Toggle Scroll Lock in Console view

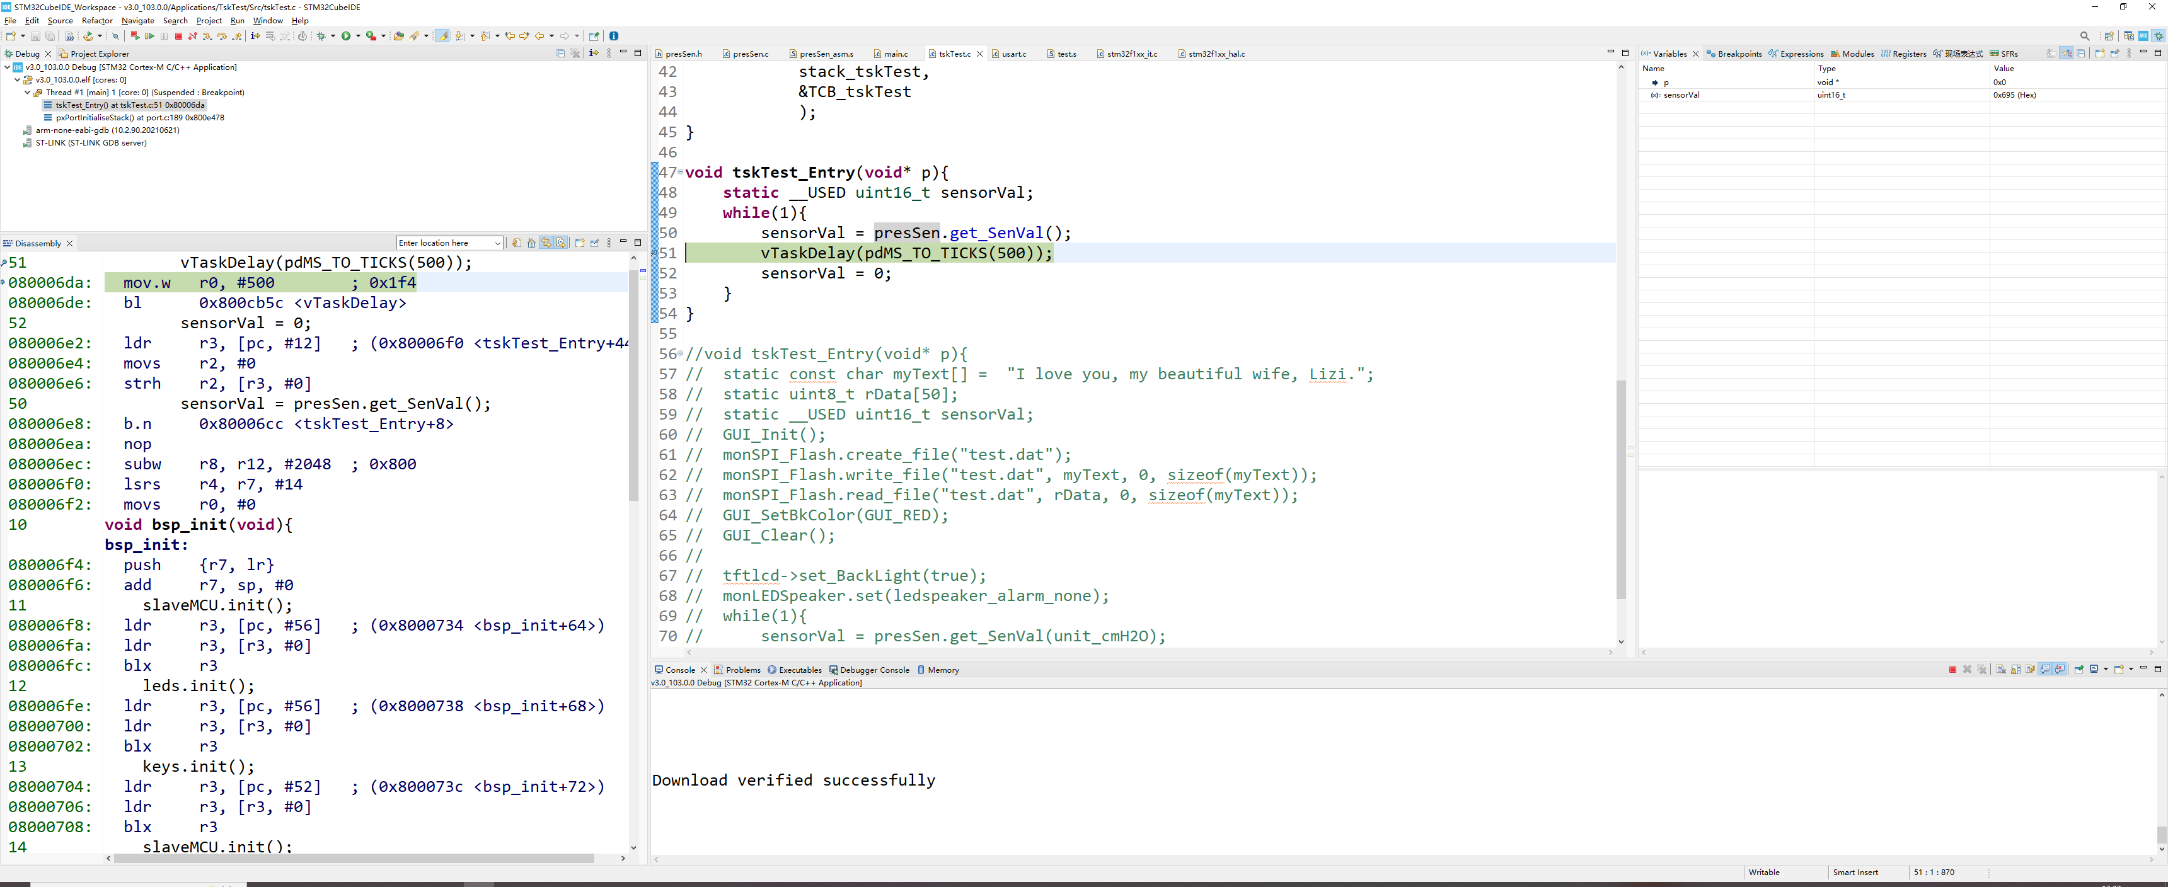(x=2015, y=669)
